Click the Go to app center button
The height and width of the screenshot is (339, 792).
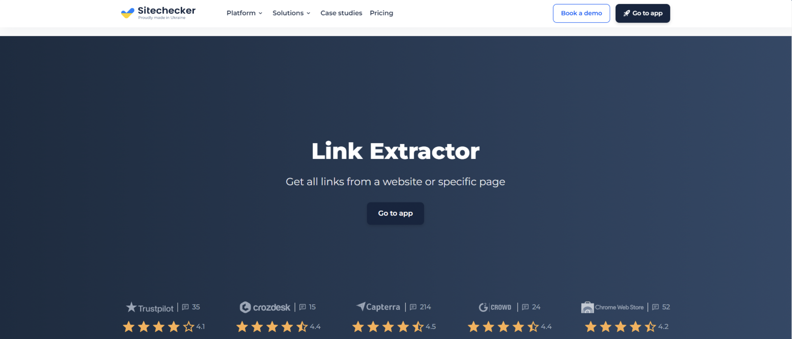[395, 212]
